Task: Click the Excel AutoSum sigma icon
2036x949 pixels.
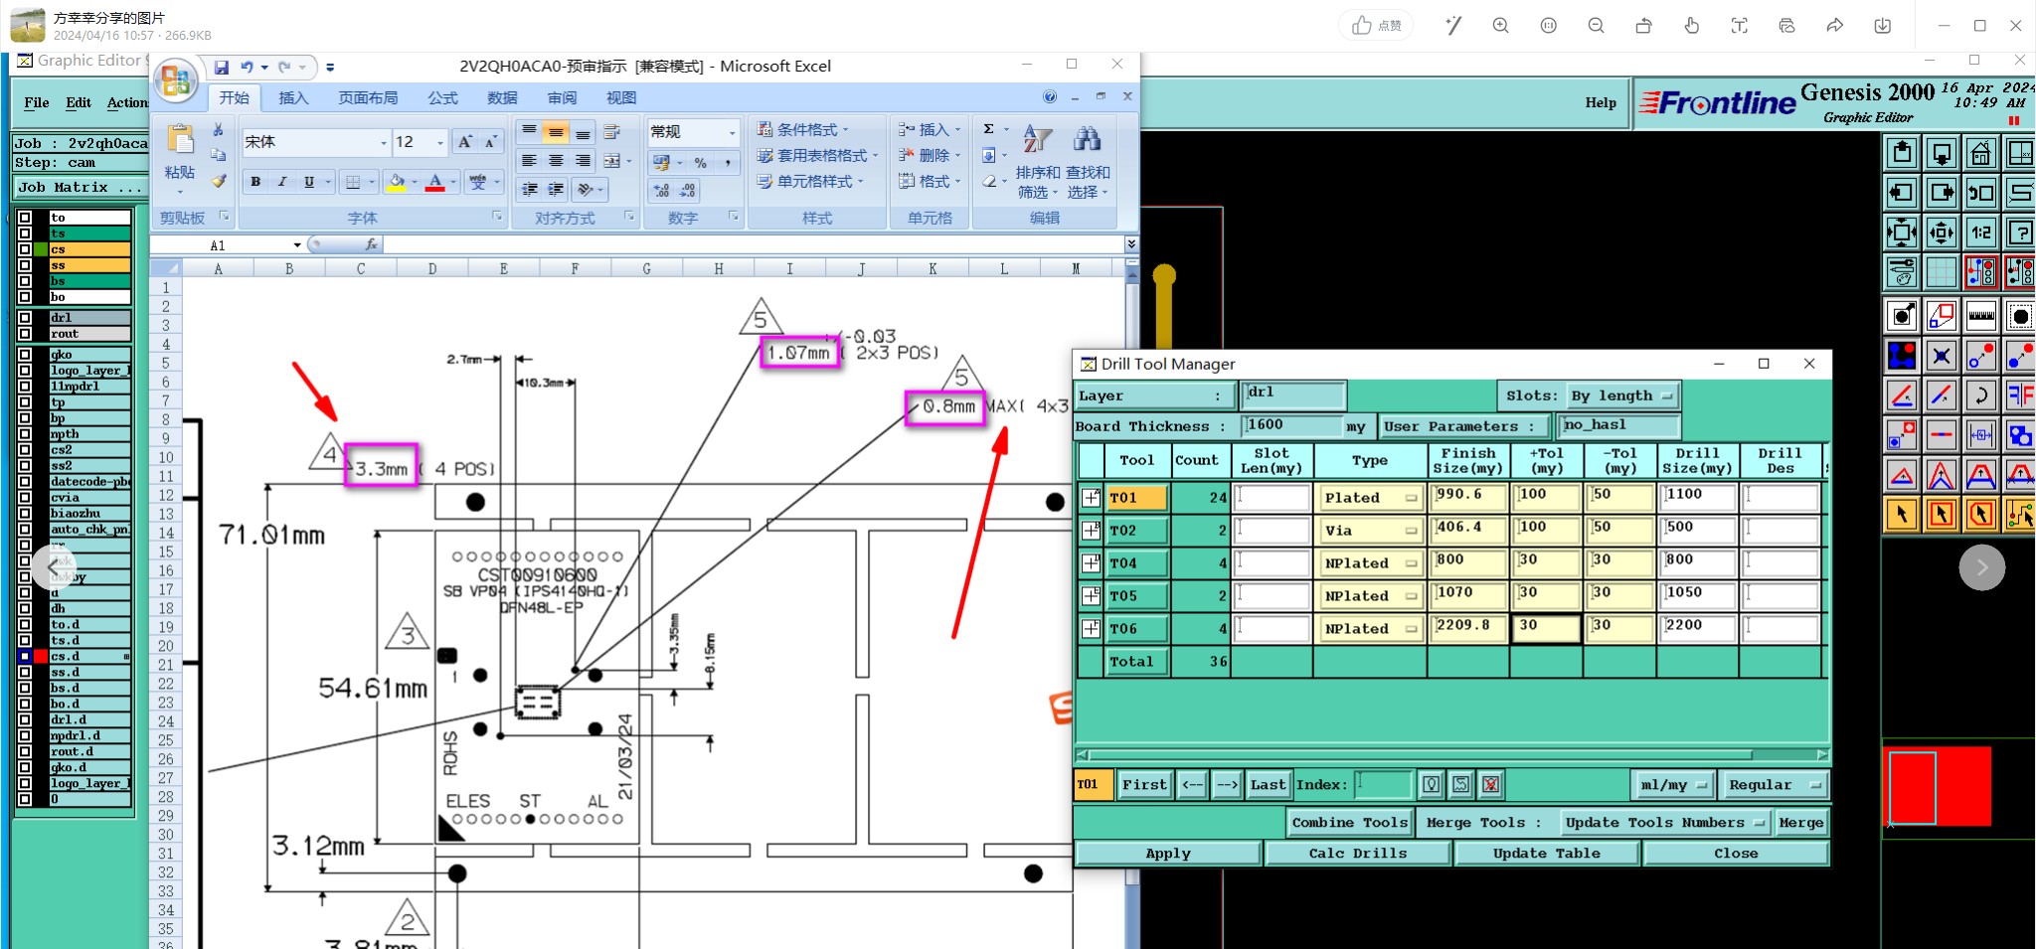Action: [x=989, y=129]
